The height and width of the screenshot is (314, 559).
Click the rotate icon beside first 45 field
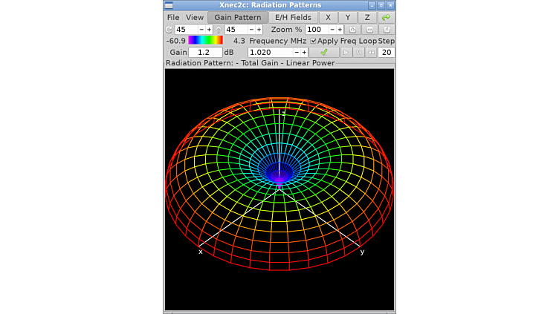coord(169,30)
